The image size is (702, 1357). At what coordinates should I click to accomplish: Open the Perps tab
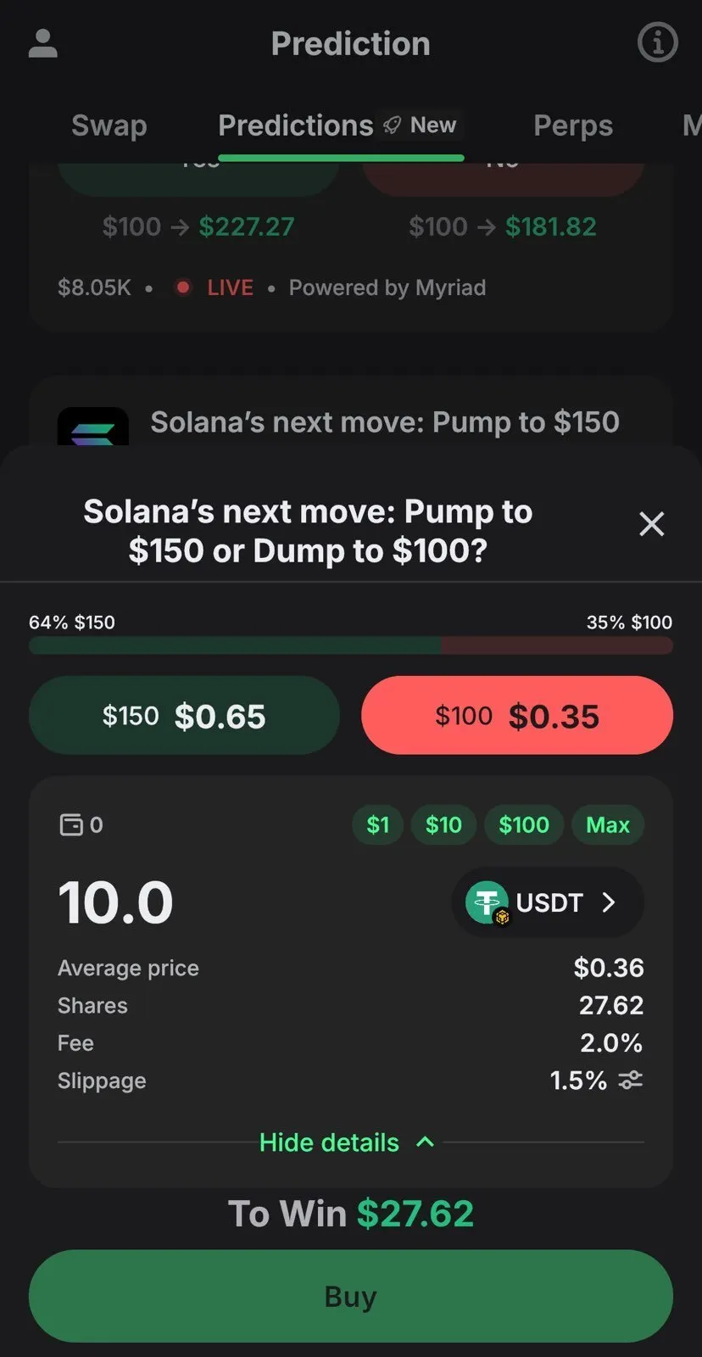pos(573,126)
